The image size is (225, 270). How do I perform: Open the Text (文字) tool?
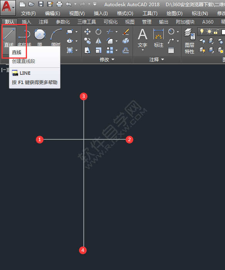click(143, 39)
